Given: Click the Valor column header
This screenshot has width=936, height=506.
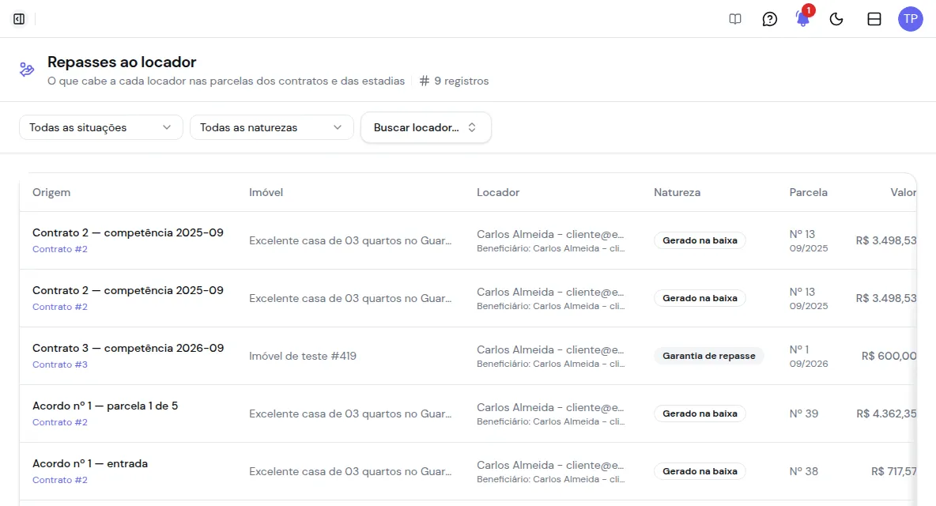Looking at the screenshot, I should click(903, 192).
